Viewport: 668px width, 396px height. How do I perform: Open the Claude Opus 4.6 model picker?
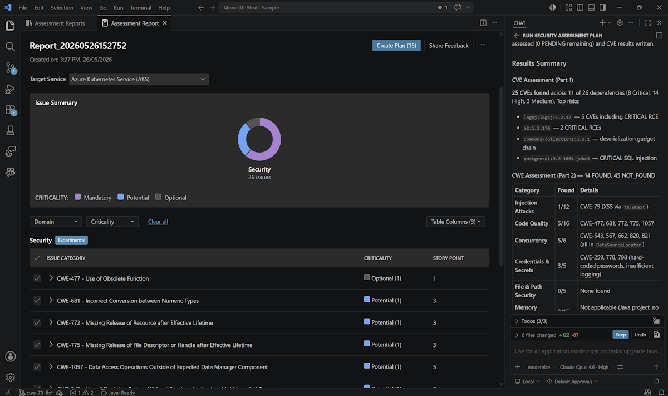click(x=584, y=367)
